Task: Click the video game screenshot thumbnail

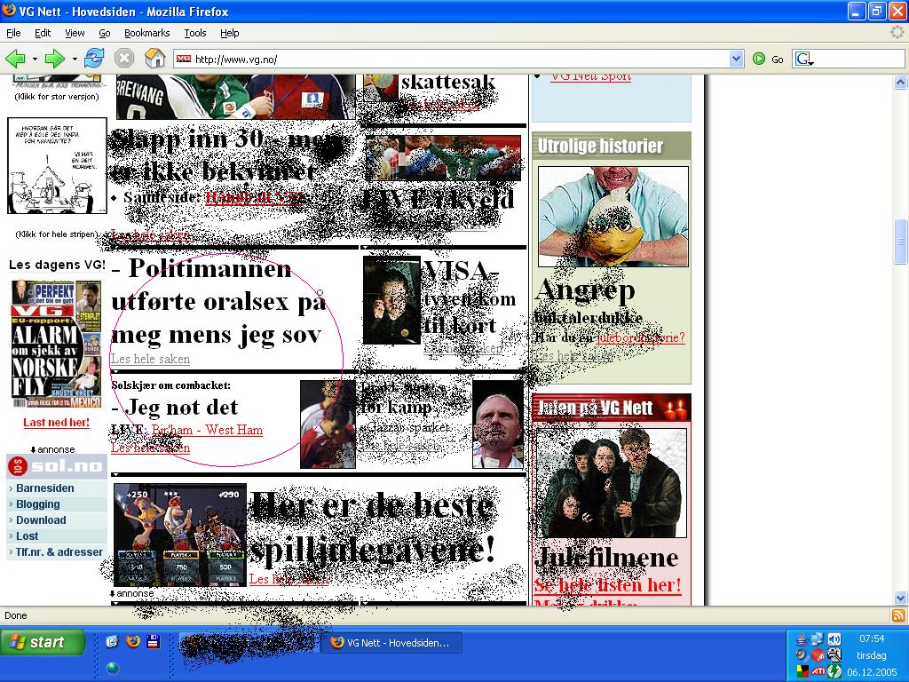Action: click(180, 535)
